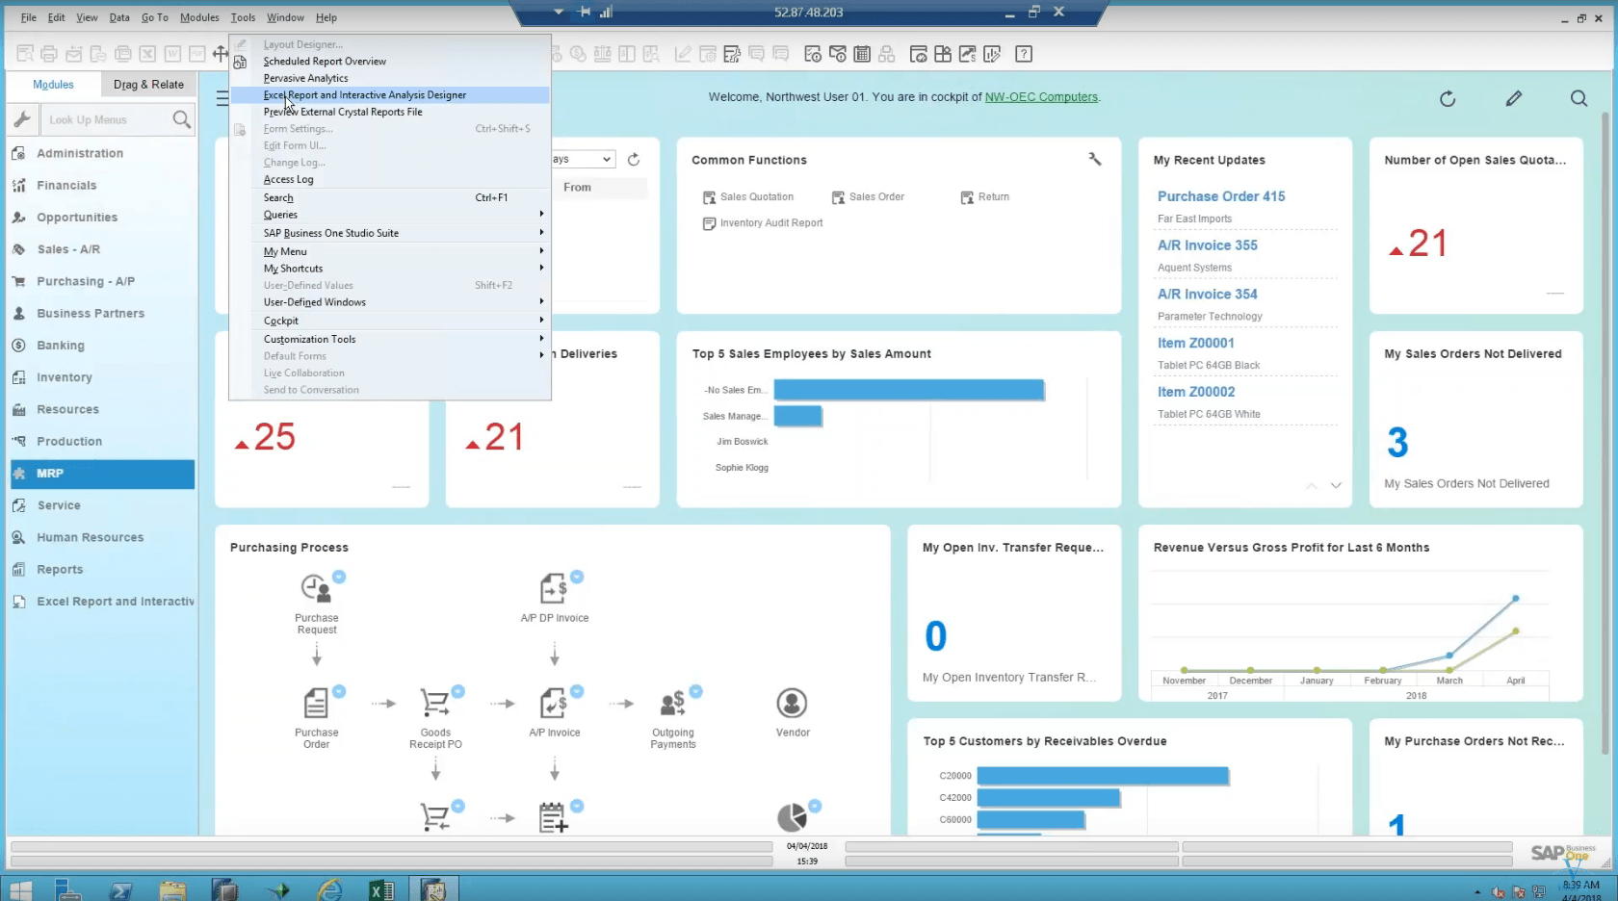
Task: Open Purchase Order 415 from Recent Updates
Action: tap(1220, 195)
